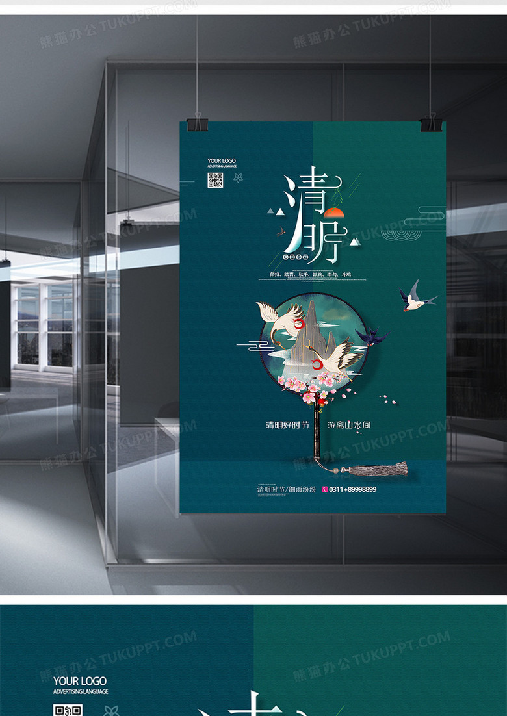Click the small "ADVERTISING LANGUAGE" poster text
The height and width of the screenshot is (716, 507).
(x=222, y=167)
